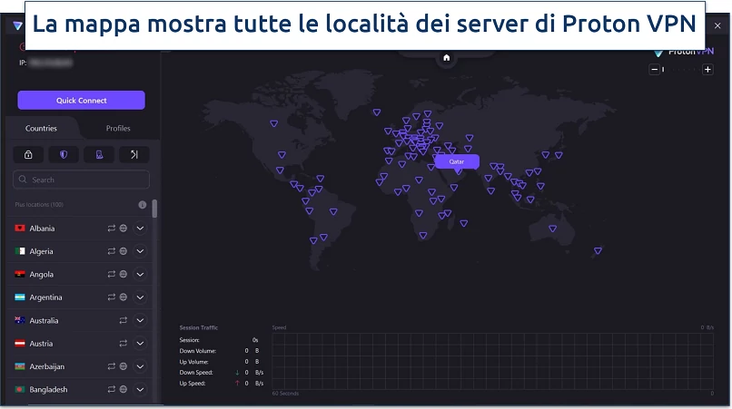The image size is (732, 409).
Task: Select the Australia server marker on map
Action: tap(553, 229)
